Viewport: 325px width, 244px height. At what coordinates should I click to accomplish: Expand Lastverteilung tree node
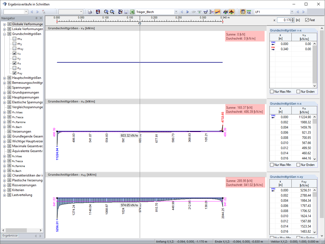[x=5, y=195]
